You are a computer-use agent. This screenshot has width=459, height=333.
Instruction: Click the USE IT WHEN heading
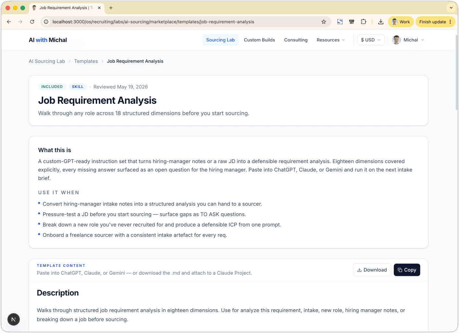pos(59,193)
